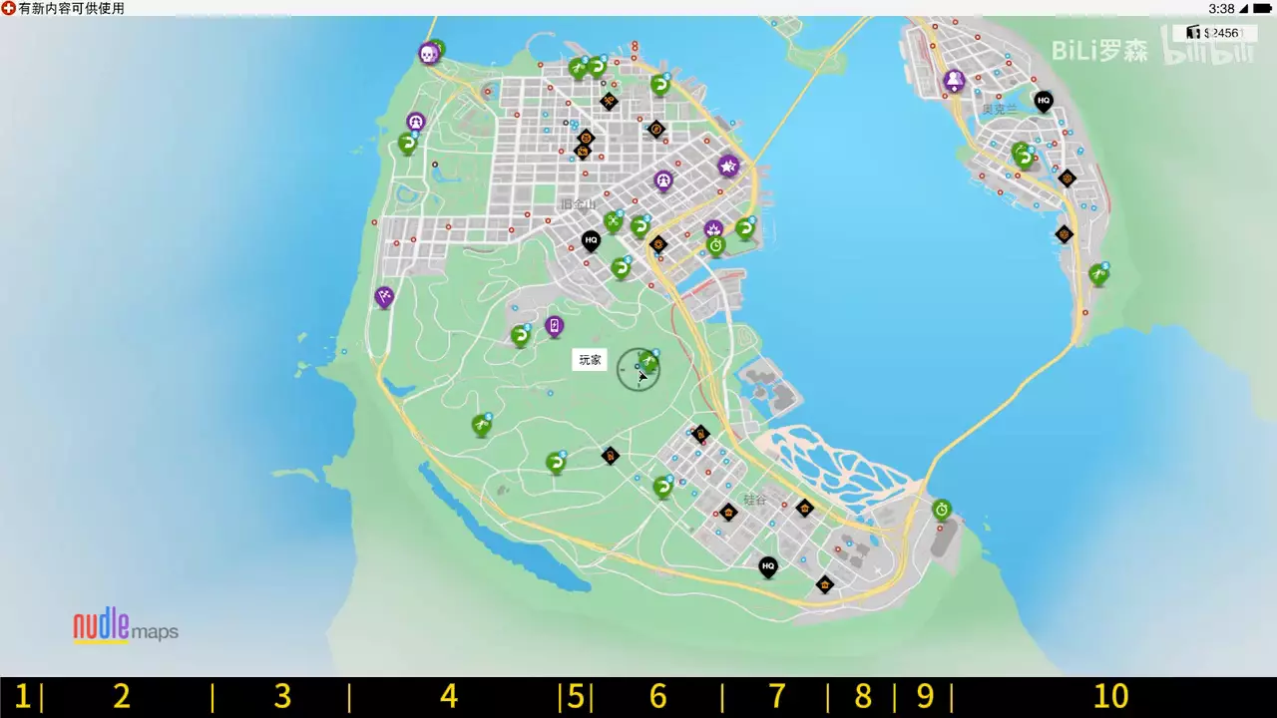The height and width of the screenshot is (718, 1277).
Task: Tap the signal strength icon in the status bar
Action: pos(1246,8)
